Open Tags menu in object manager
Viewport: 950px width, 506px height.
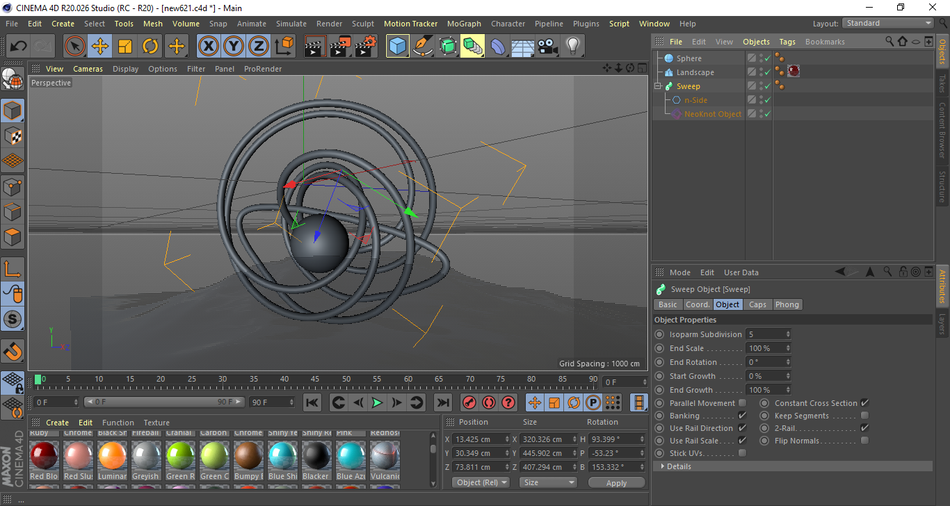[787, 42]
